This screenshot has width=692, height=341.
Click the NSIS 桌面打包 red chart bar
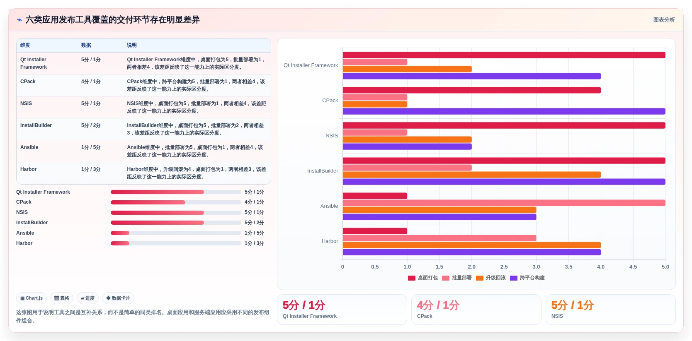[504, 125]
